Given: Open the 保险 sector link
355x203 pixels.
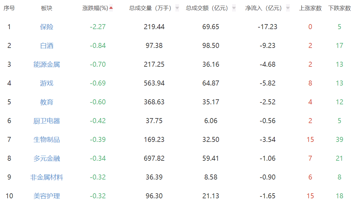Looking at the screenshot, I should click(x=47, y=27).
